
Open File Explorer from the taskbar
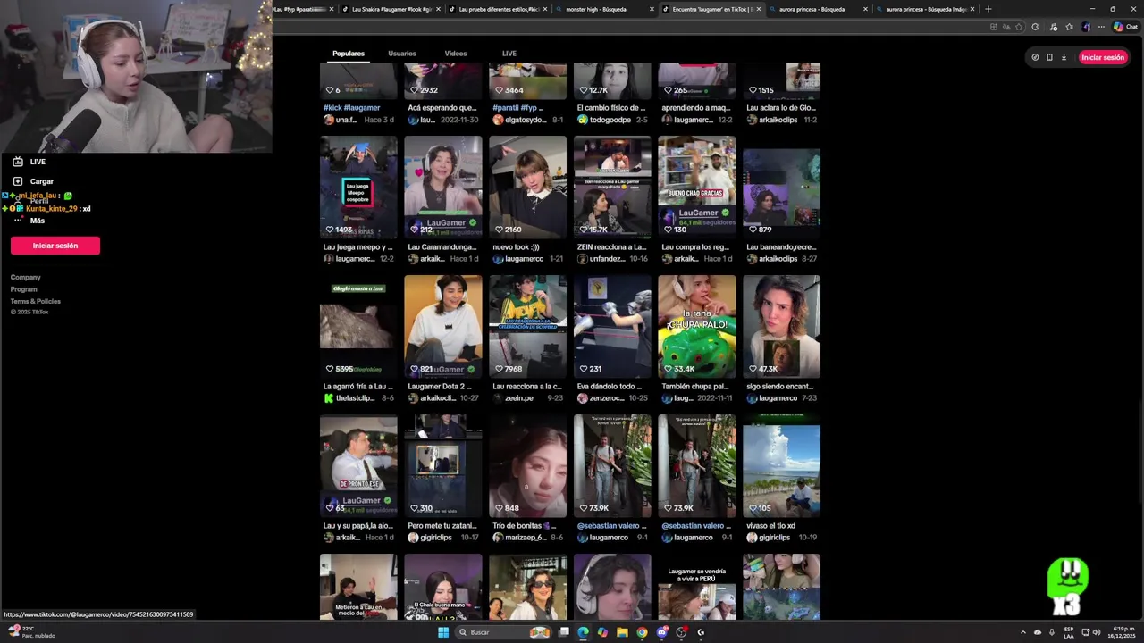tap(622, 632)
